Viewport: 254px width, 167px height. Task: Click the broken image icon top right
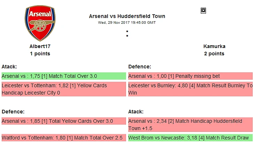click(x=203, y=11)
